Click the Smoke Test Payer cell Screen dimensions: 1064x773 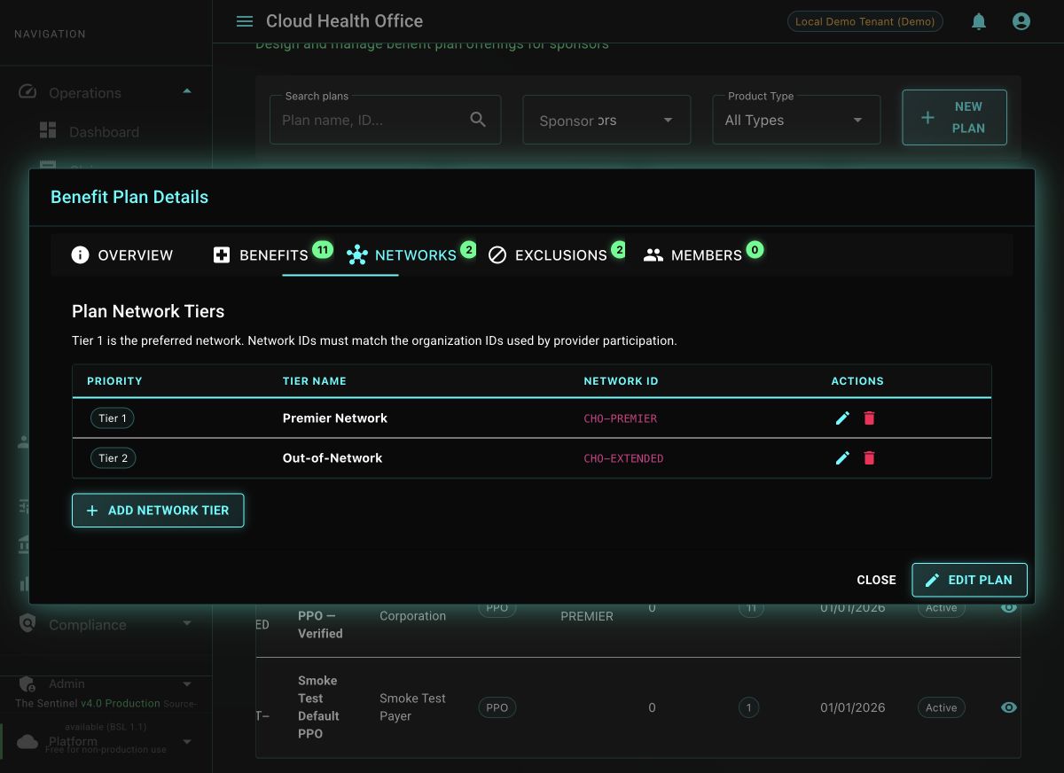point(412,707)
